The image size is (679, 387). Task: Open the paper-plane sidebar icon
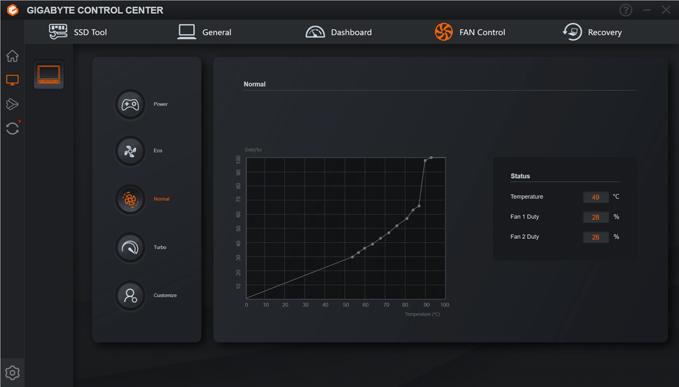click(x=12, y=104)
